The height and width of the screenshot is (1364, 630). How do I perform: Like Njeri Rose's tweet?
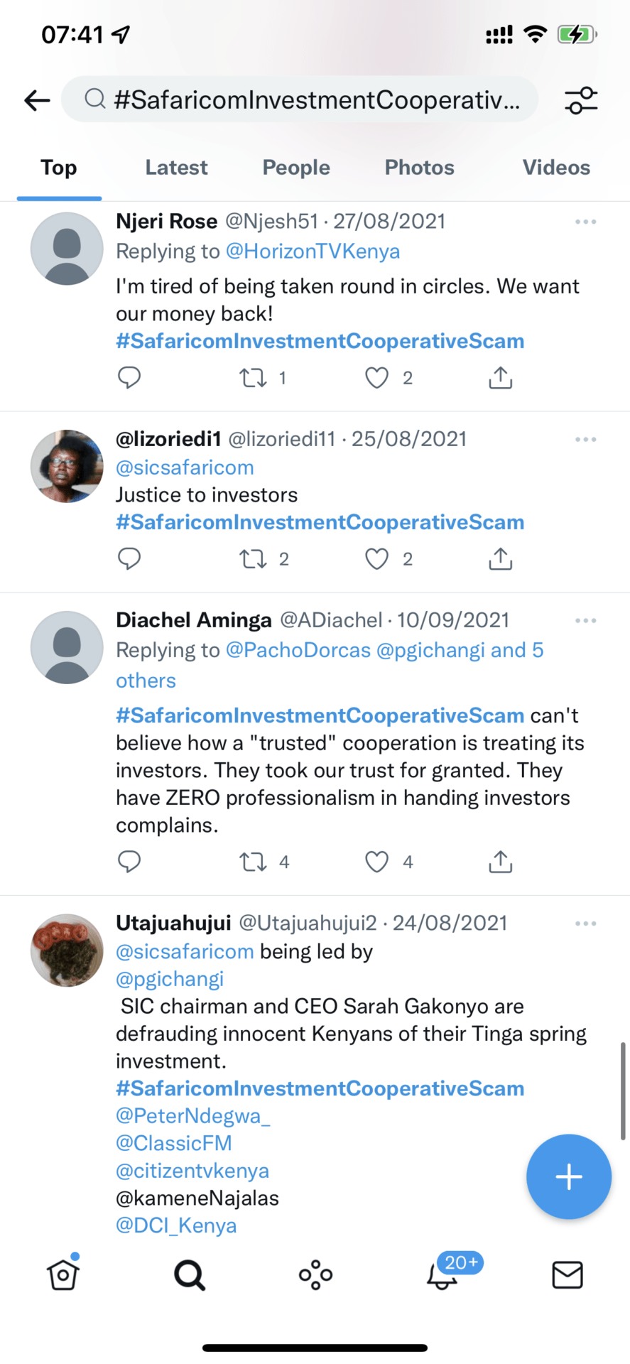[376, 378]
